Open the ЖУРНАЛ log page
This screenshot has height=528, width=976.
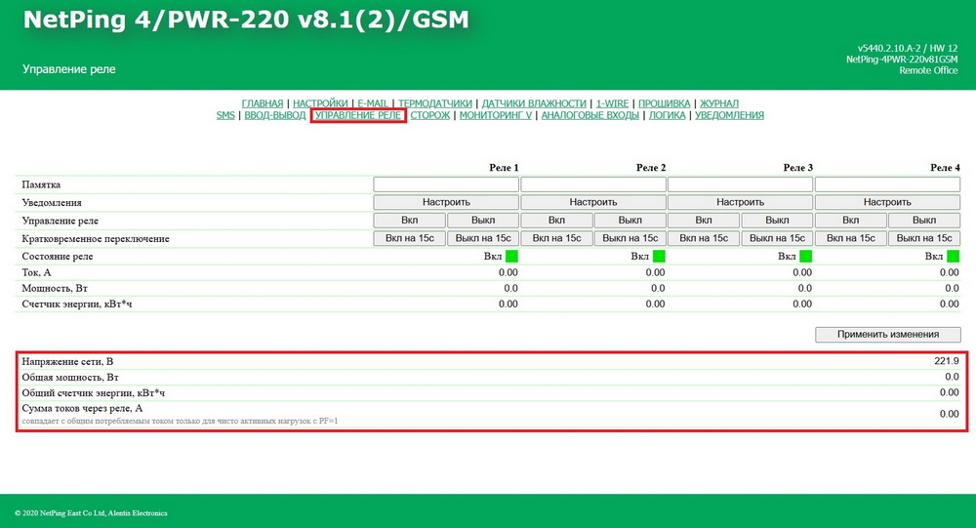[x=719, y=103]
